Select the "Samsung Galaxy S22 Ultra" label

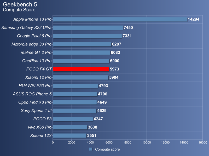tap(26, 28)
